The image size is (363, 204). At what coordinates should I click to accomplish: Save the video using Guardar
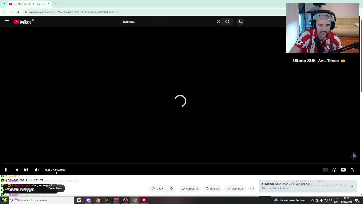(x=213, y=189)
